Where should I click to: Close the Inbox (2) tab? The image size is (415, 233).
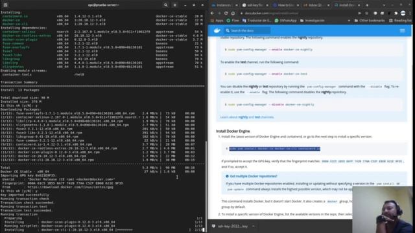pos(328,5)
